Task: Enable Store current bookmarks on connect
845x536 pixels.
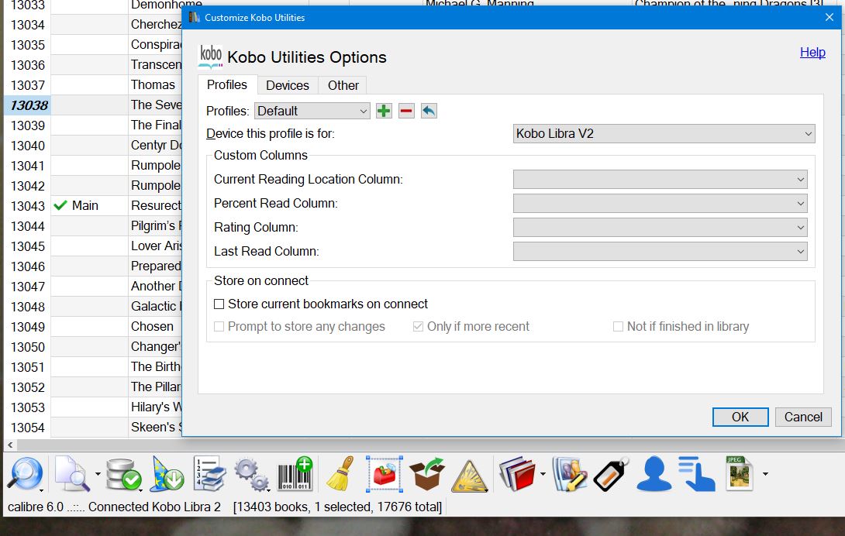Action: [x=219, y=304]
